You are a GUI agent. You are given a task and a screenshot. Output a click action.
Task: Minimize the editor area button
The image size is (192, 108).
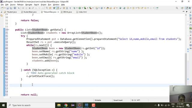click(x=183, y=12)
